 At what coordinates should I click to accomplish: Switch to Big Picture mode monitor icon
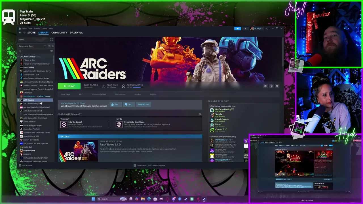[267, 29]
